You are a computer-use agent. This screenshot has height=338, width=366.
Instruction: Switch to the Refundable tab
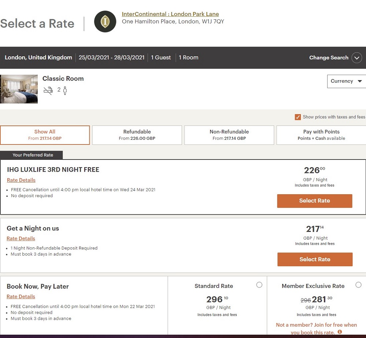click(137, 135)
